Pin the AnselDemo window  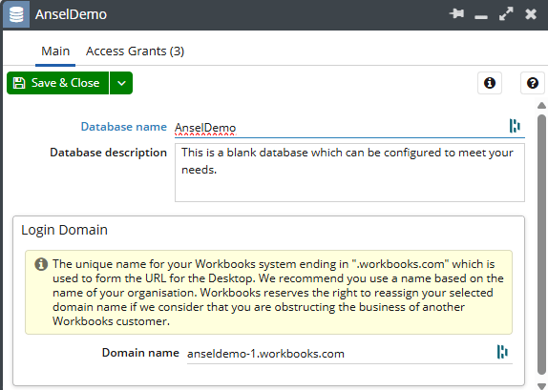point(456,14)
